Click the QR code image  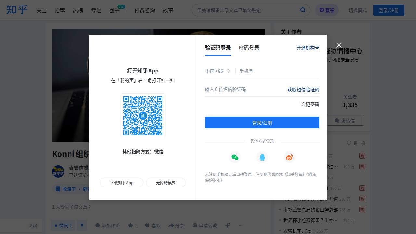click(143, 116)
